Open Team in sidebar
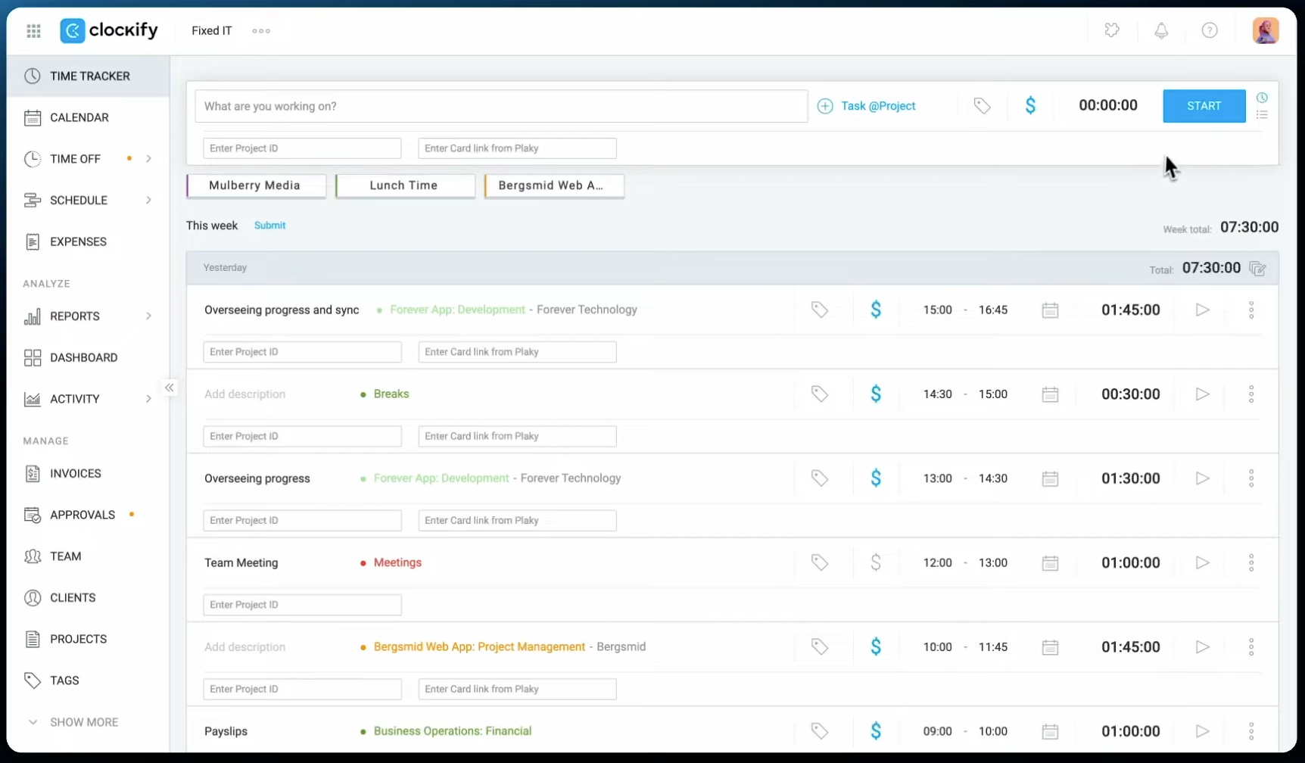 [x=88, y=556]
